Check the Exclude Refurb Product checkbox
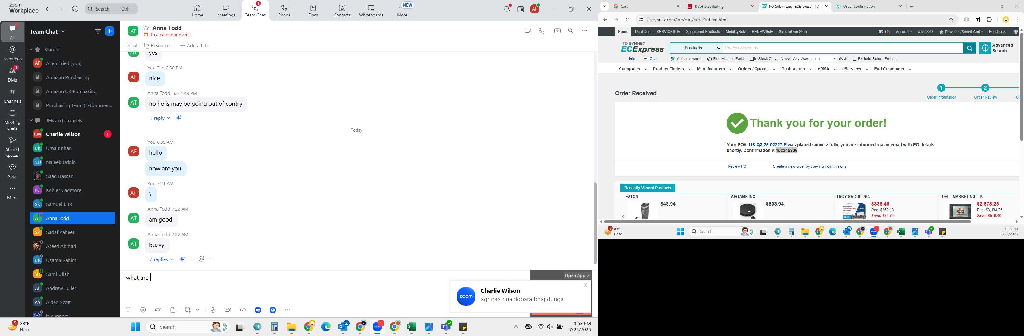 (855, 59)
